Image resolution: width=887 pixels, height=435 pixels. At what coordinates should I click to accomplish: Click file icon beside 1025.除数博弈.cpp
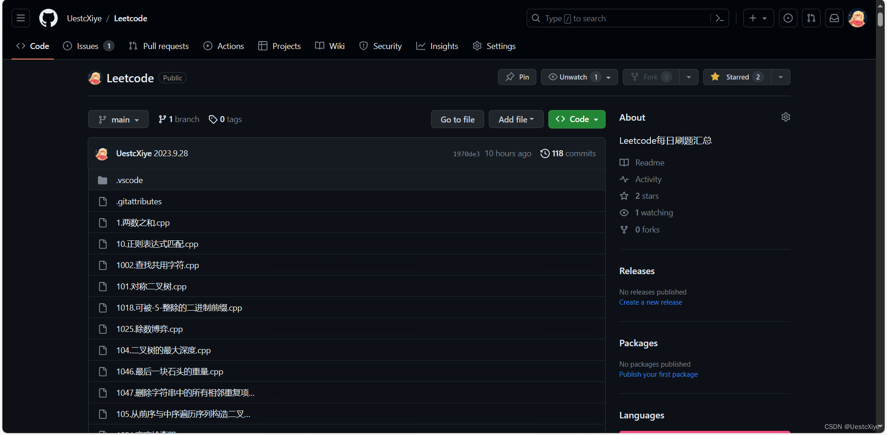103,329
